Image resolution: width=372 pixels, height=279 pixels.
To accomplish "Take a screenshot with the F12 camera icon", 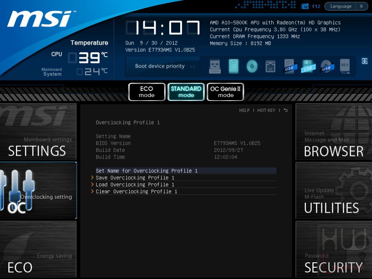I will (305, 6).
